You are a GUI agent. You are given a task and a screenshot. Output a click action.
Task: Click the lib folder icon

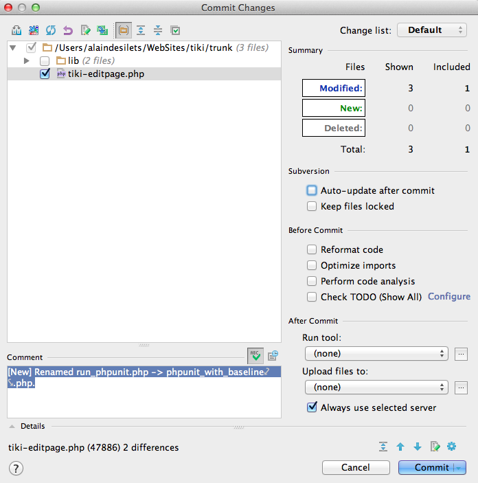coord(61,60)
